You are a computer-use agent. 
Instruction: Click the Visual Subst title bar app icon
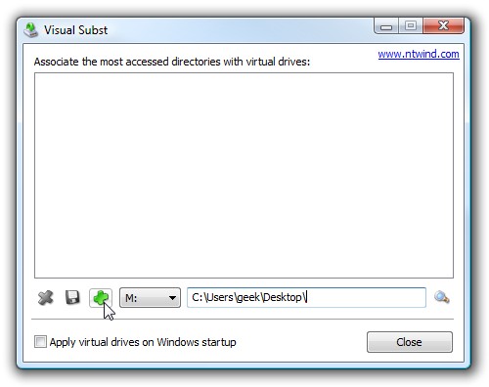tap(30, 30)
